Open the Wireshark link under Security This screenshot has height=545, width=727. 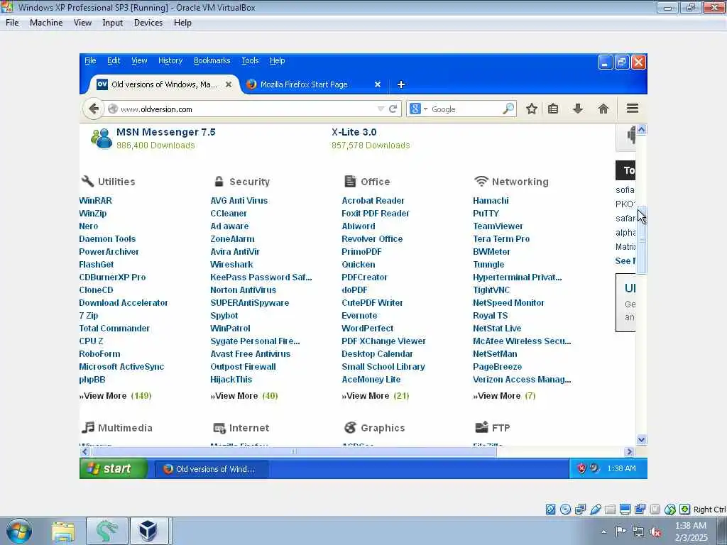click(231, 265)
